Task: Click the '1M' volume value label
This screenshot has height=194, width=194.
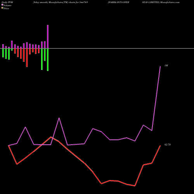Action: pyautogui.click(x=166, y=66)
